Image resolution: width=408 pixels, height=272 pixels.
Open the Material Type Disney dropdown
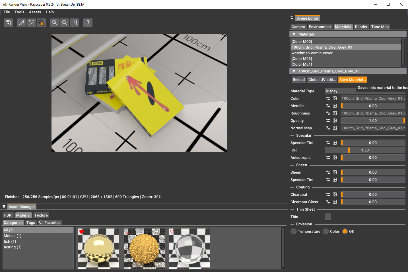365,91
